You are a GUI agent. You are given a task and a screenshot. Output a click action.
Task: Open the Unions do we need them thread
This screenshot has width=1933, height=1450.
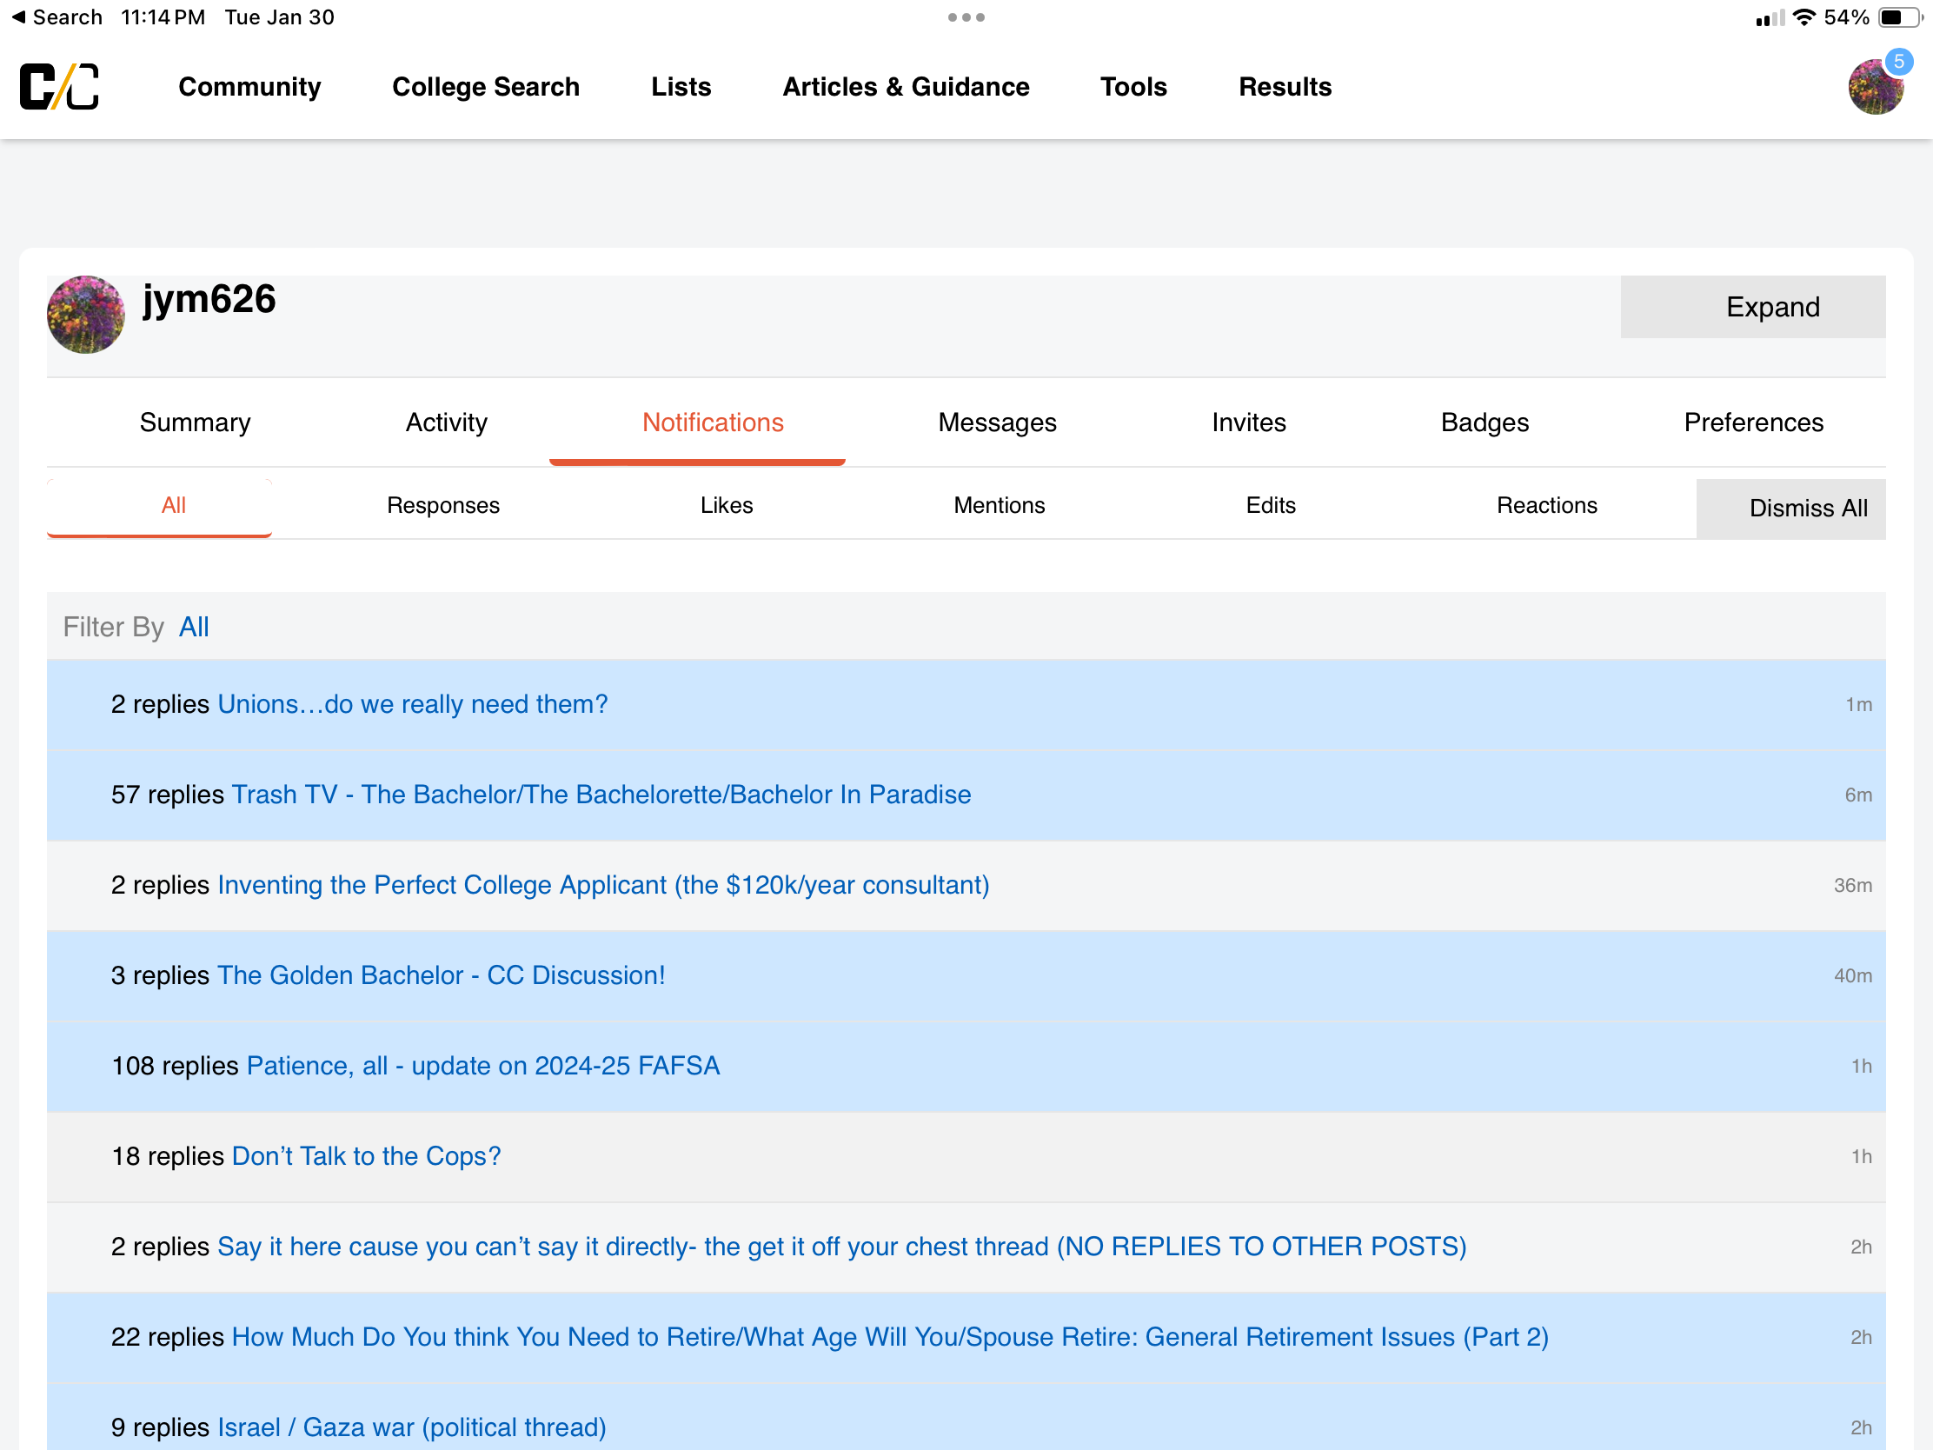pos(412,704)
